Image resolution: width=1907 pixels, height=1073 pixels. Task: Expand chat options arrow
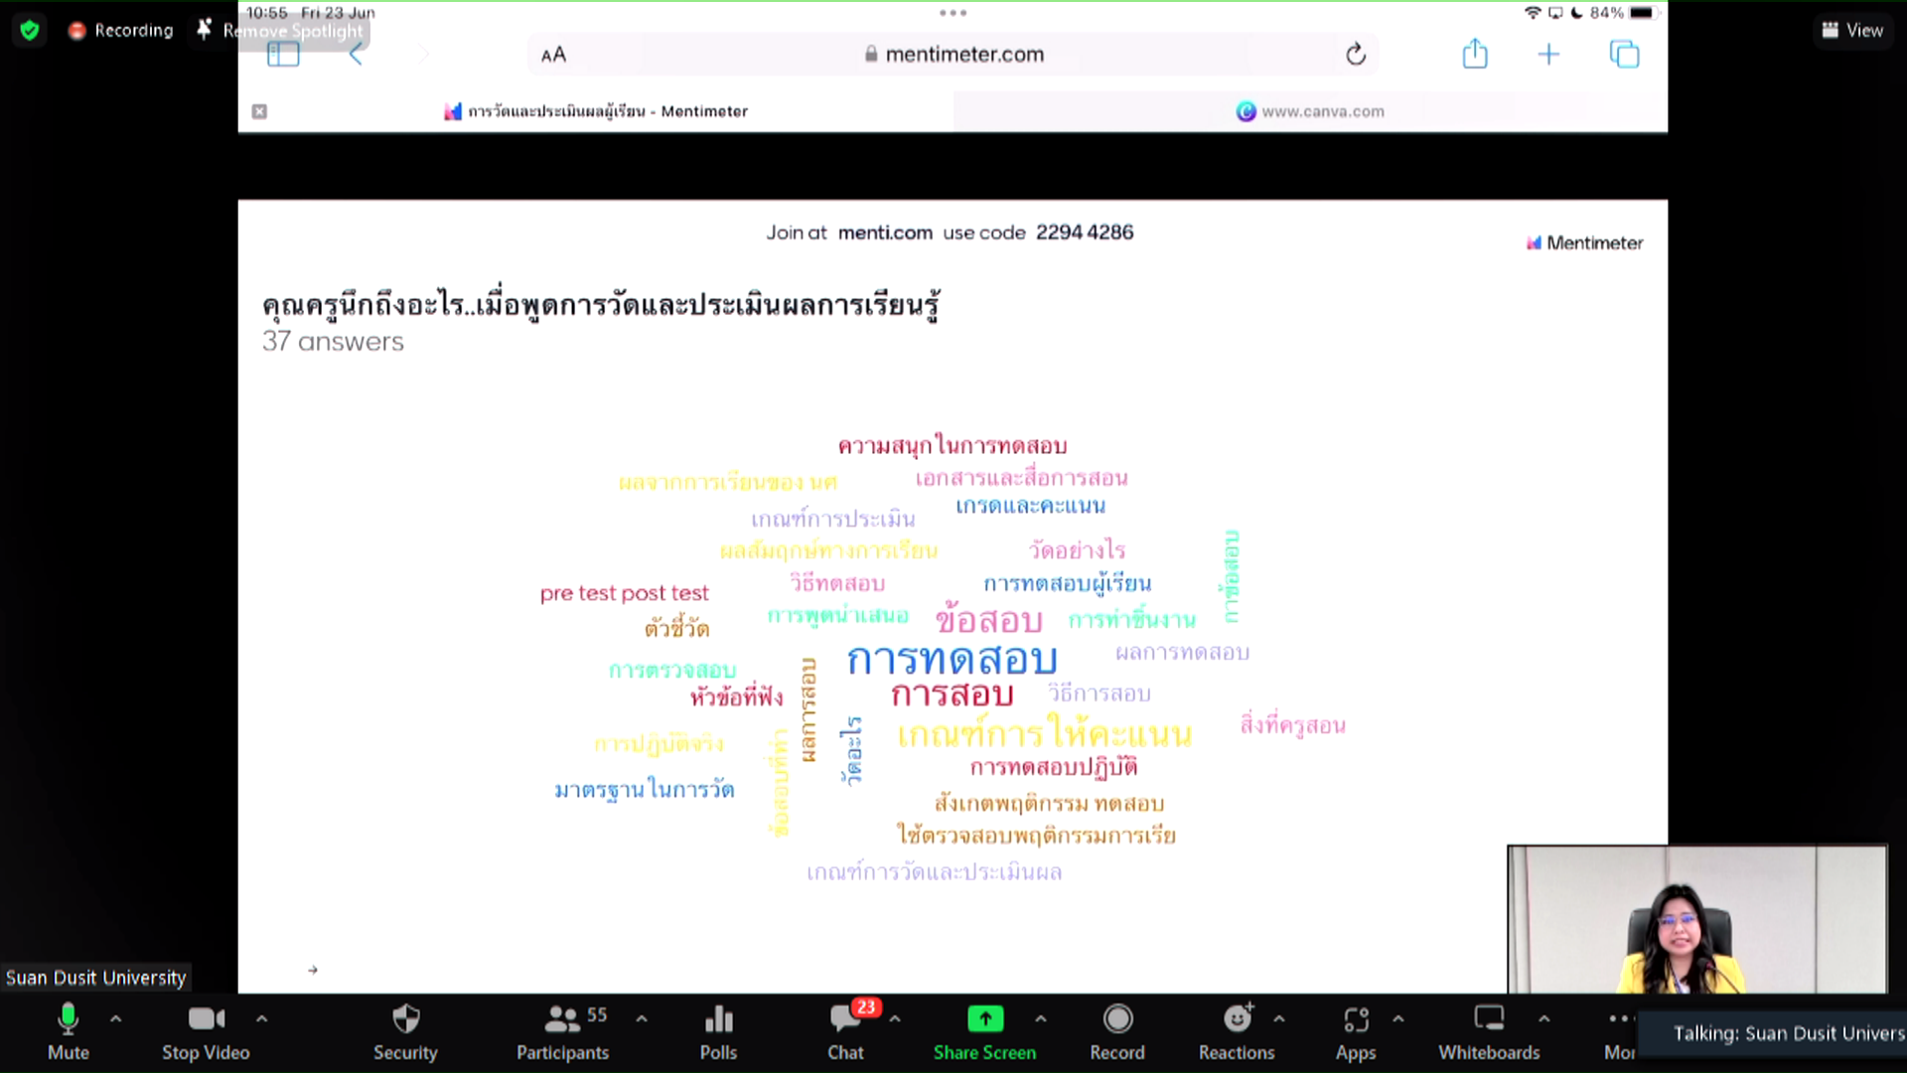895,1019
